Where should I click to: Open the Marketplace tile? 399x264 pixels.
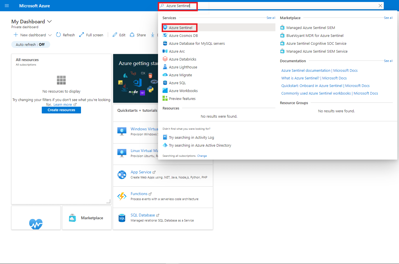click(x=86, y=218)
